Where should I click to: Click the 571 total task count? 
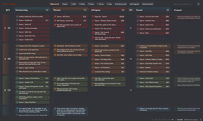pyautogui.click(x=8, y=10)
